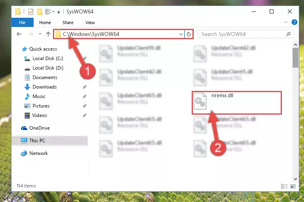Click the pin icon next to Videos
The height and width of the screenshot is (202, 304).
(84, 115)
